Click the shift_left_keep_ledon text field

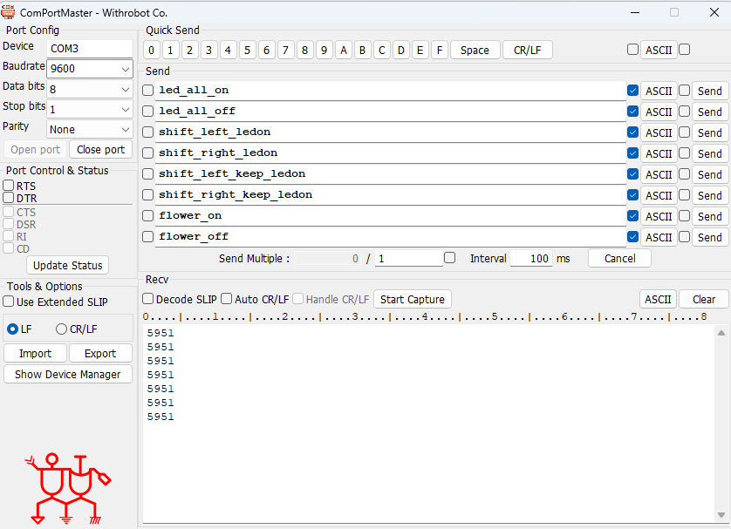coord(390,174)
